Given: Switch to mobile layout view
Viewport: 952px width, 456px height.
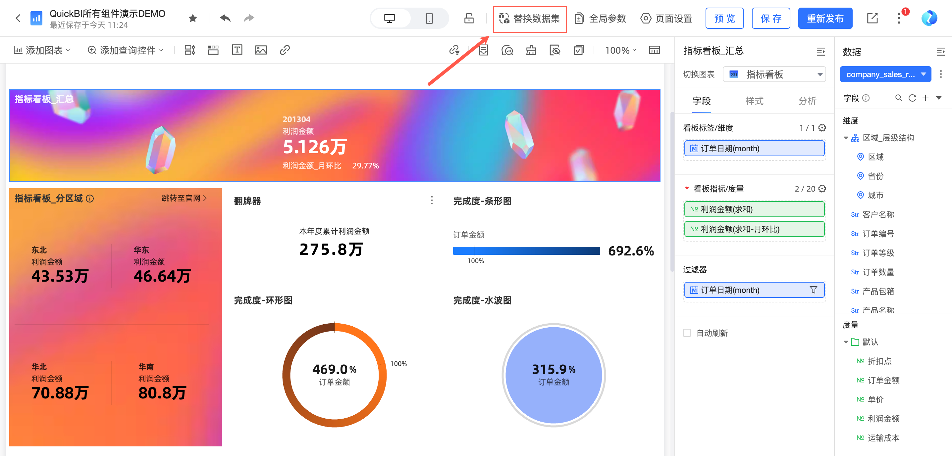Looking at the screenshot, I should pos(429,18).
